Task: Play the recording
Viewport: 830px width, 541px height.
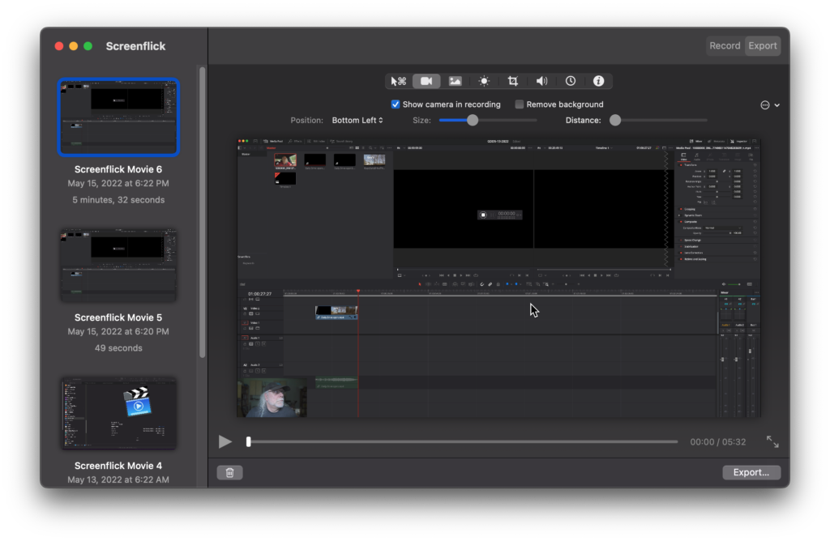Action: coord(225,441)
